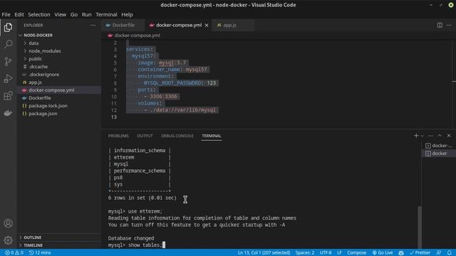Click the Copilot-style face status icon
The width and height of the screenshot is (456, 256).
click(401, 252)
